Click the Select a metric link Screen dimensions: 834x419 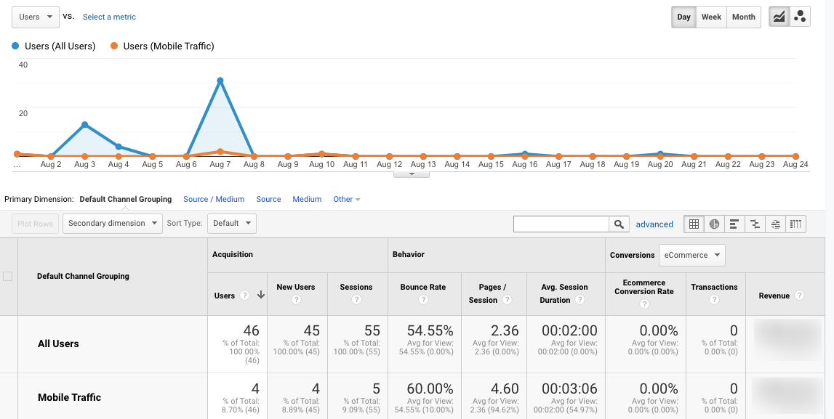(109, 16)
